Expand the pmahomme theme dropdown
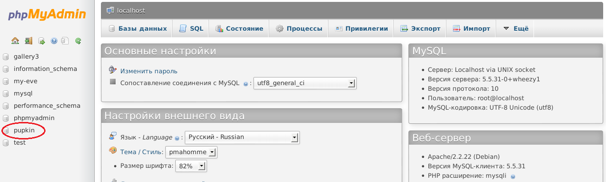 (x=191, y=152)
